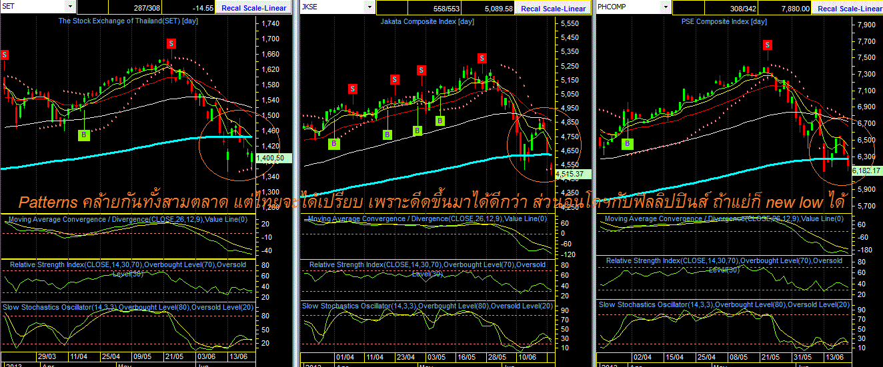Click the green B marker on PSE chart

coord(628,143)
